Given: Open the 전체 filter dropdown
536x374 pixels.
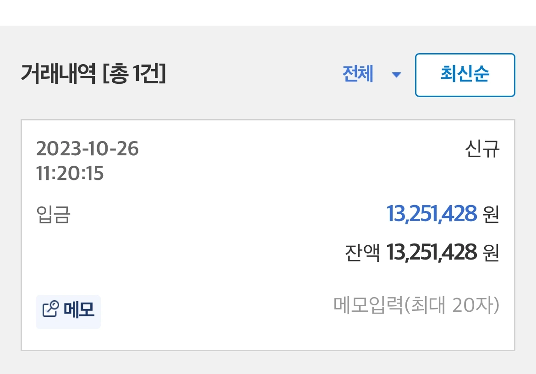Looking at the screenshot, I should point(371,75).
